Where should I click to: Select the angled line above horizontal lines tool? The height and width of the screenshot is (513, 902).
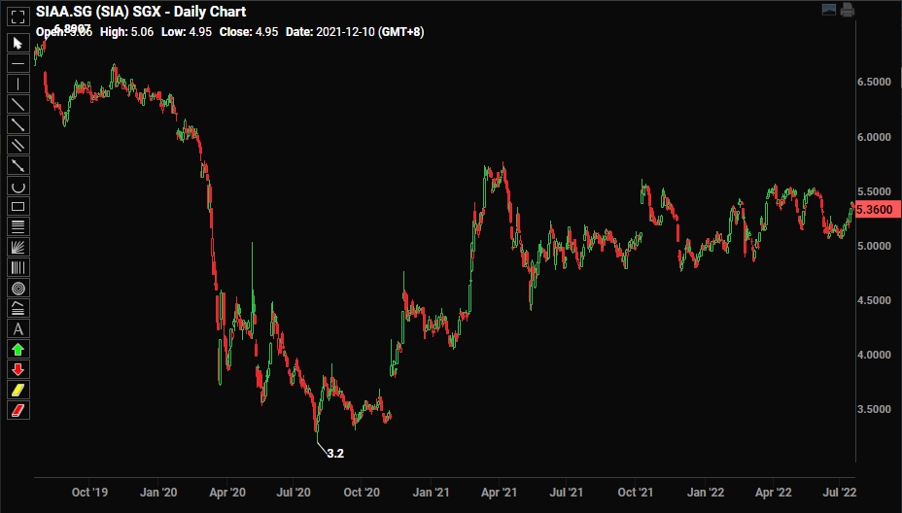pos(17,308)
